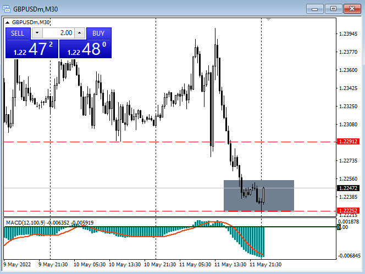This screenshot has width=365, height=274.
Task: Click the 11 May 21:30 time label
Action: tap(266, 265)
